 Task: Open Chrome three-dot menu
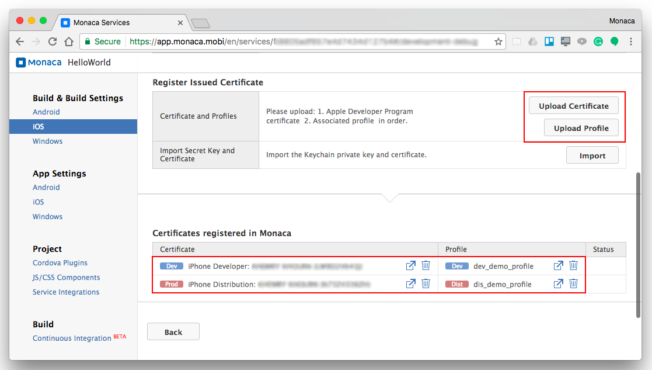coord(631,42)
